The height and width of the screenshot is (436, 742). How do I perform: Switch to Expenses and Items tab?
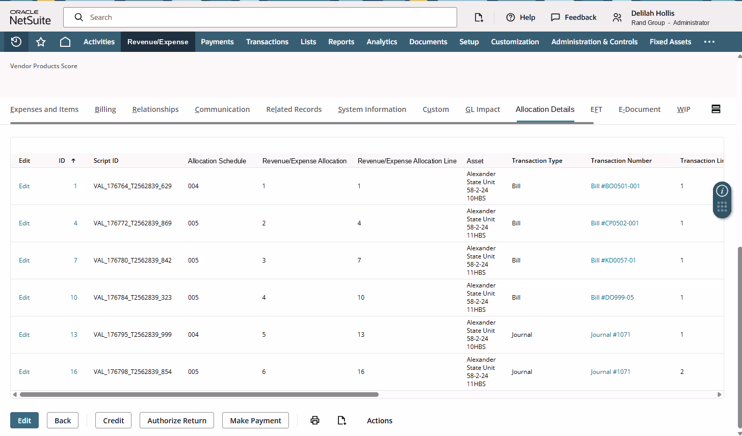(x=44, y=109)
